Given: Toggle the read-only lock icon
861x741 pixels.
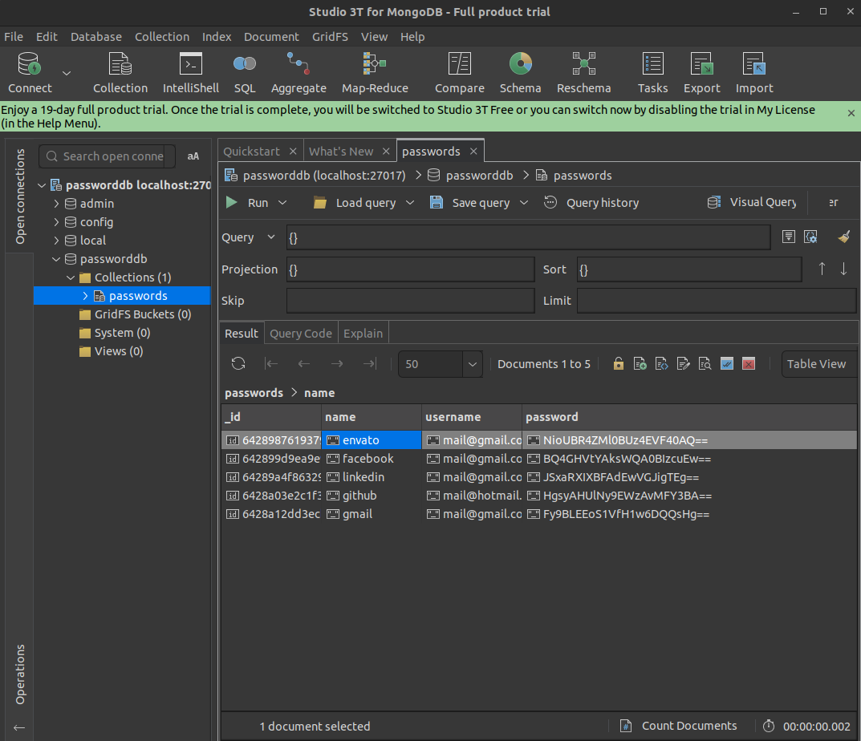Looking at the screenshot, I should tap(618, 364).
